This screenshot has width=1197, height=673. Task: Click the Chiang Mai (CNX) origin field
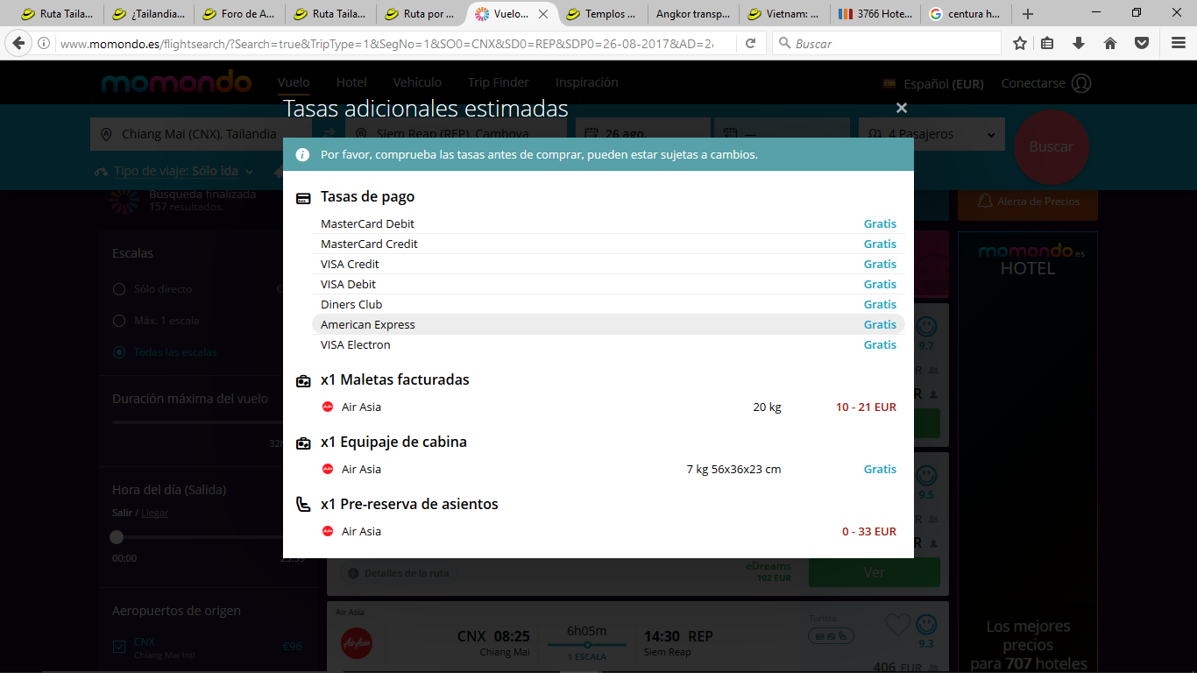pos(201,134)
